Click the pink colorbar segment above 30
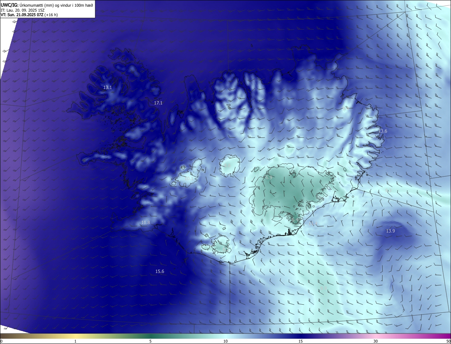 point(376,336)
